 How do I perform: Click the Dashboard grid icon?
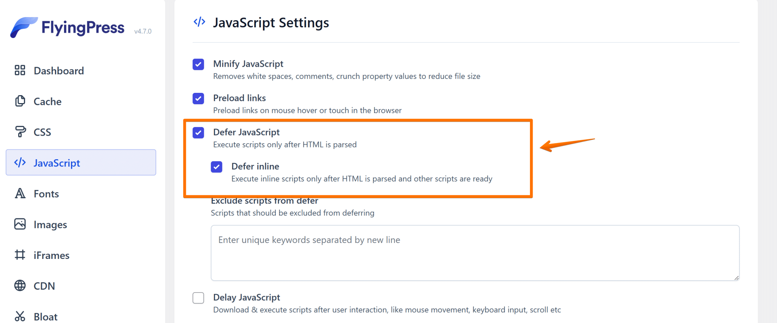(x=20, y=70)
